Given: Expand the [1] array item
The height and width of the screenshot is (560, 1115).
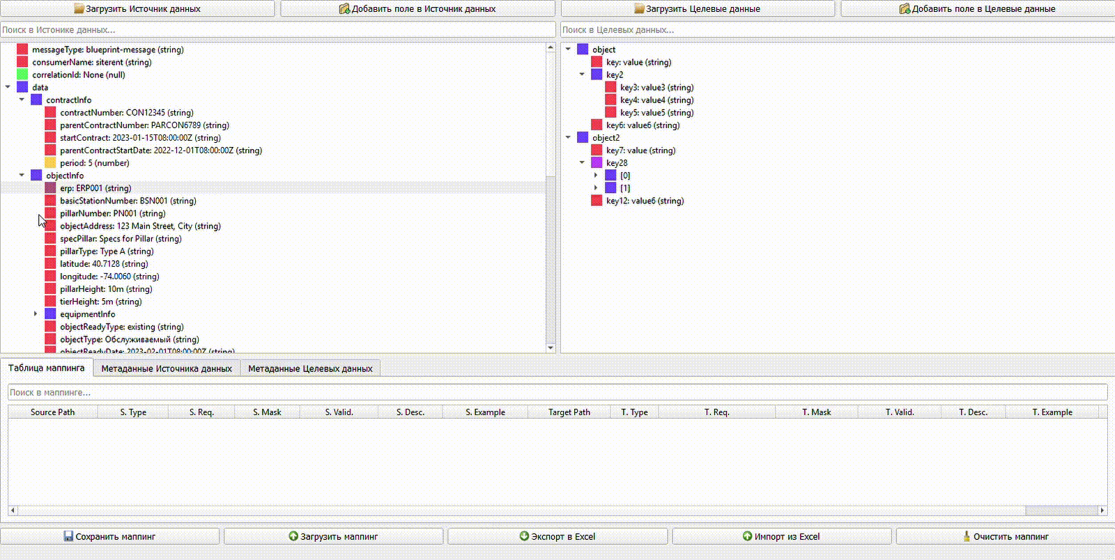Looking at the screenshot, I should pyautogui.click(x=596, y=187).
